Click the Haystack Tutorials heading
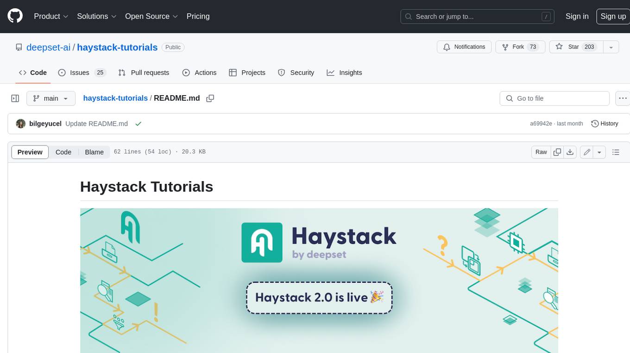Image resolution: width=630 pixels, height=353 pixels. [x=146, y=187]
